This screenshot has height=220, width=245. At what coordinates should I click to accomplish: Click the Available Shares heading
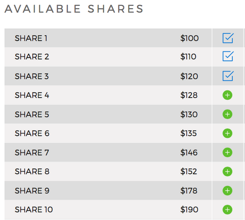74,9
